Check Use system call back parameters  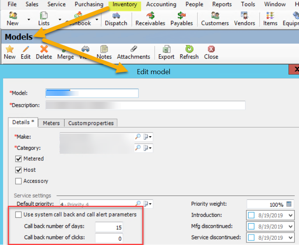[x=18, y=215]
